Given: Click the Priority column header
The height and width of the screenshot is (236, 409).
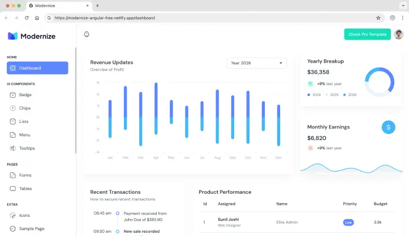Looking at the screenshot, I should point(350,204).
